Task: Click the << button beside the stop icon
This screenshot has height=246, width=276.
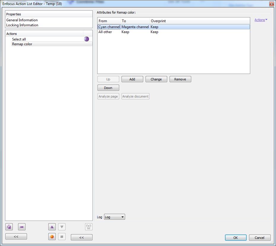Action: [82, 237]
